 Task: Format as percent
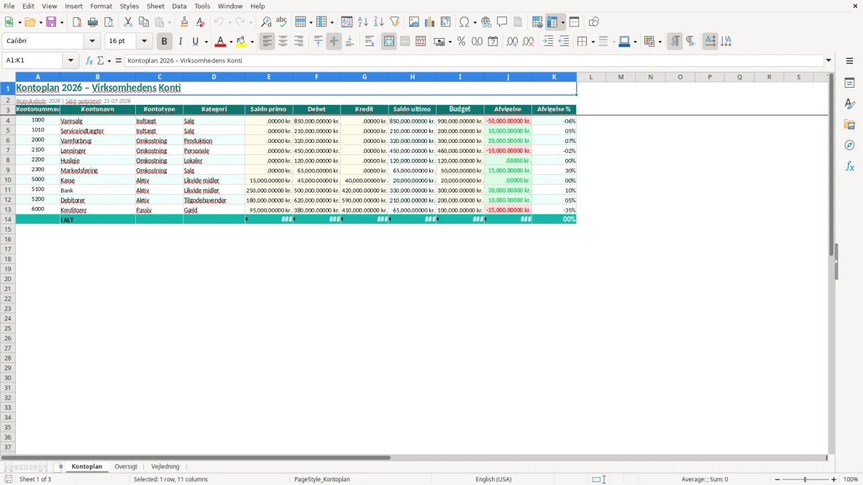[x=461, y=42]
